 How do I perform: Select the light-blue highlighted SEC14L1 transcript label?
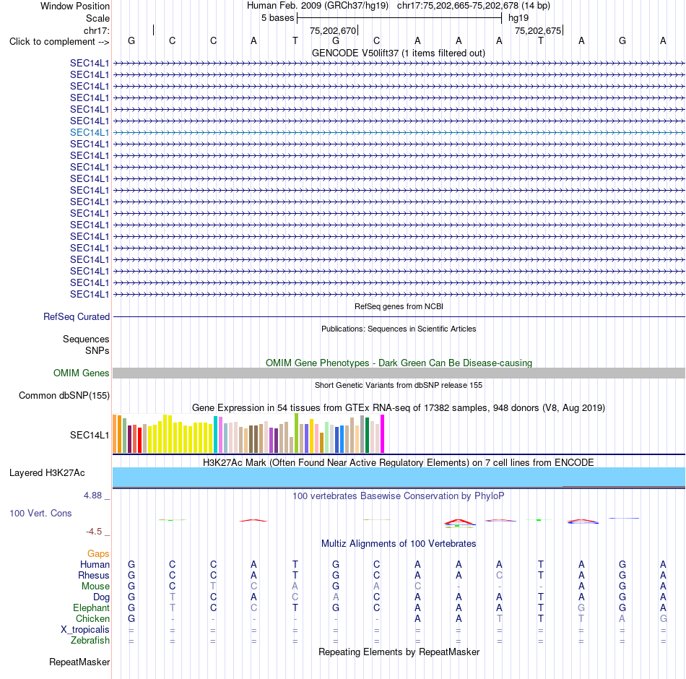(90, 132)
